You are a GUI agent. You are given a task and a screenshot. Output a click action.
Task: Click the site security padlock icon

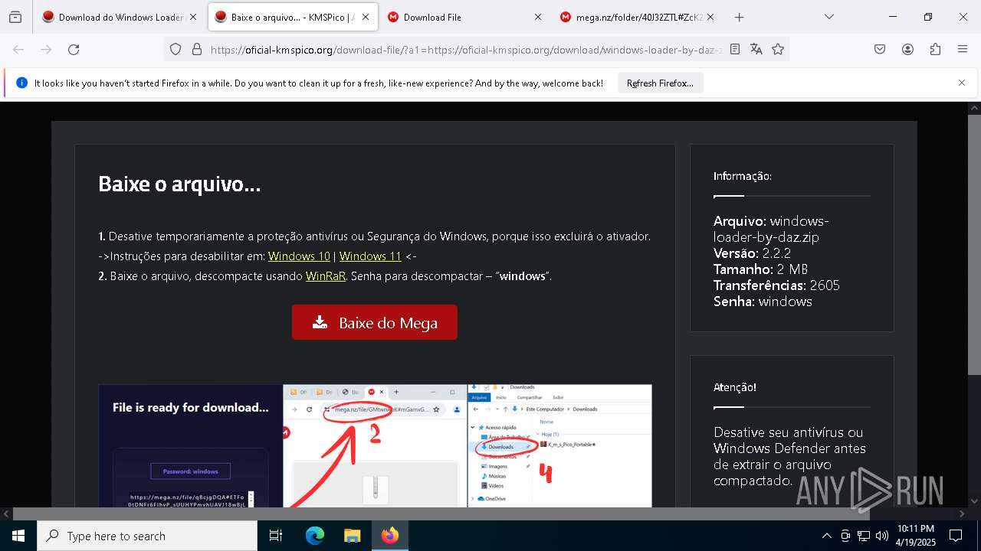[x=197, y=49]
